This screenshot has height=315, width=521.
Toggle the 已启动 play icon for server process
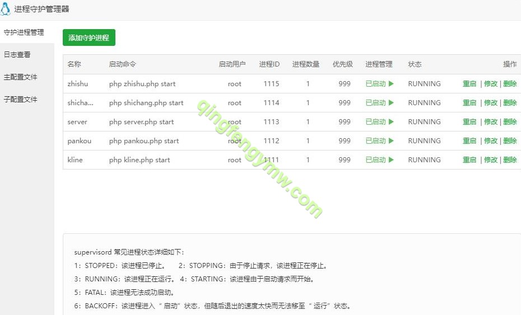391,122
